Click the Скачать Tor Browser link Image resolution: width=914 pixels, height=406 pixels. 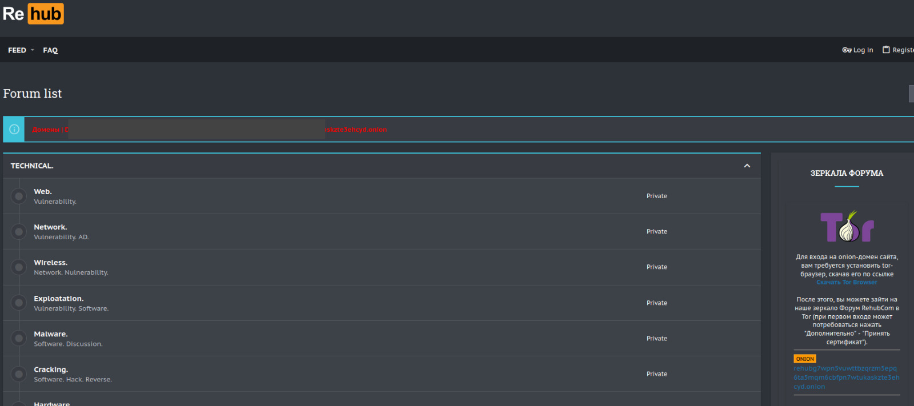click(847, 282)
